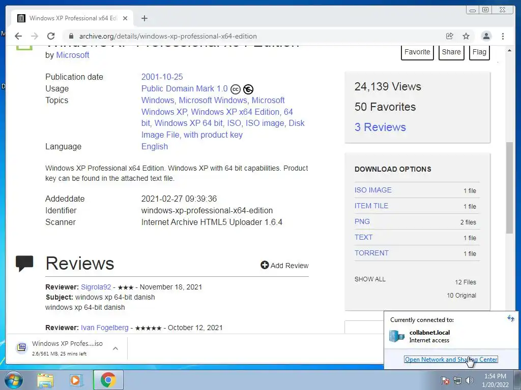The image size is (521, 390).
Task: Bookmark this page with star icon
Action: click(466, 36)
